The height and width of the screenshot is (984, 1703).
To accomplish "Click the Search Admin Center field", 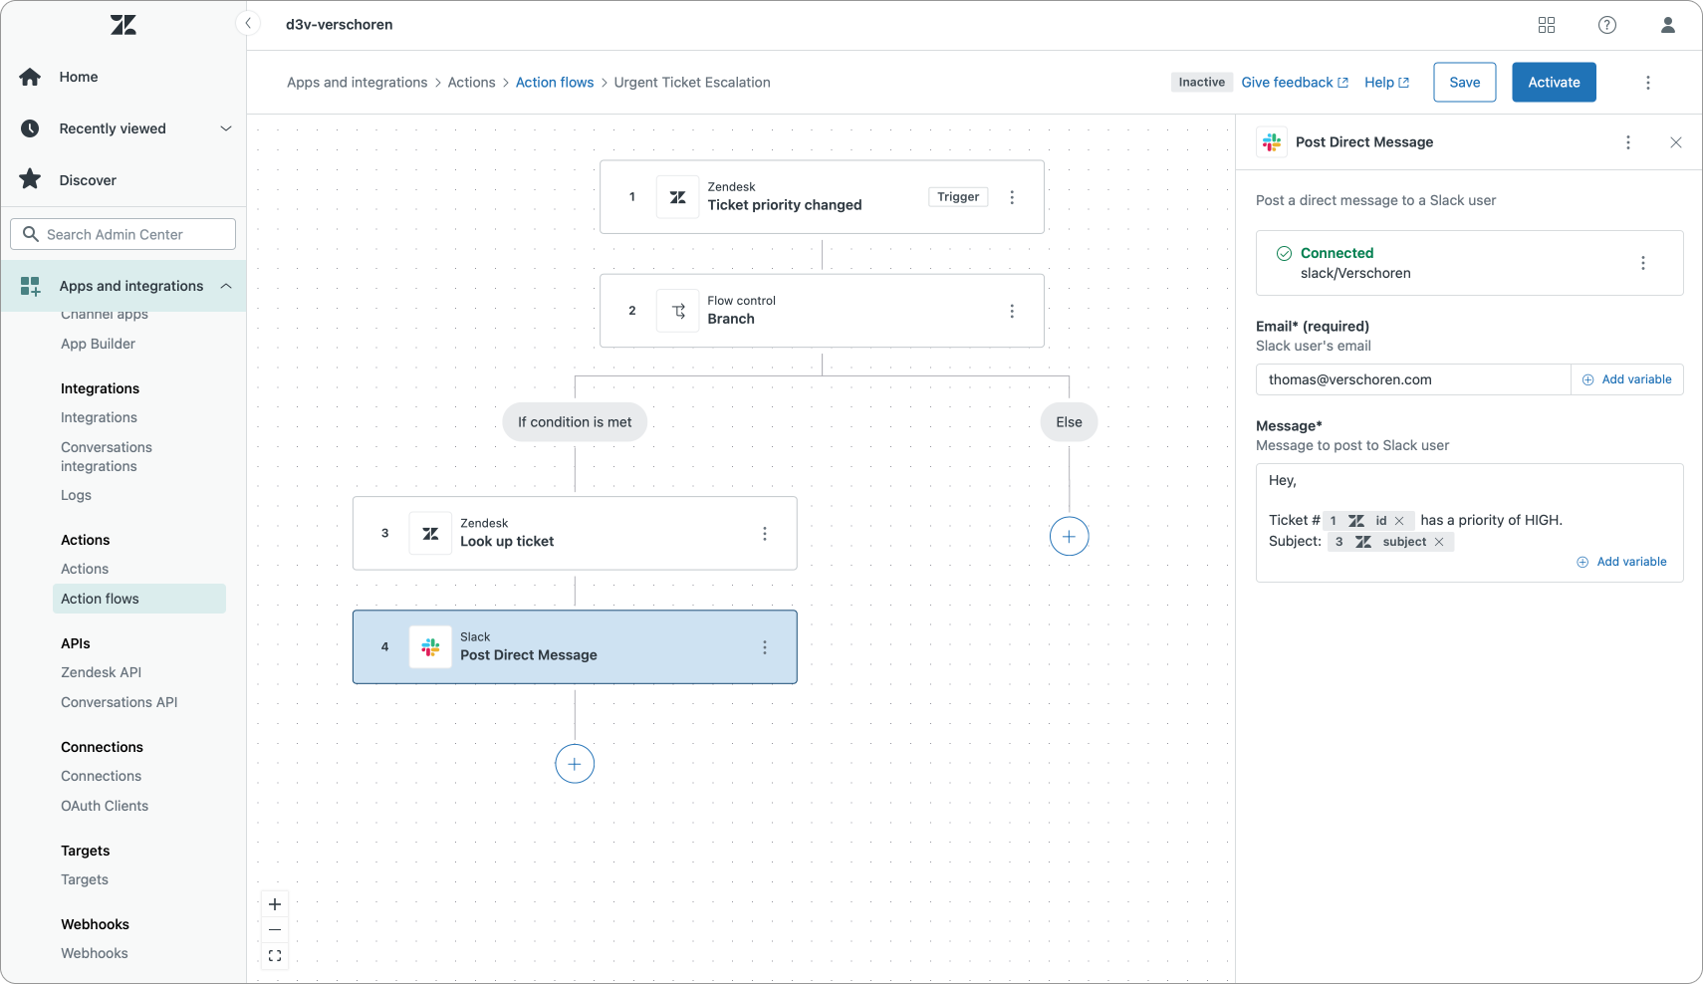I will [123, 234].
